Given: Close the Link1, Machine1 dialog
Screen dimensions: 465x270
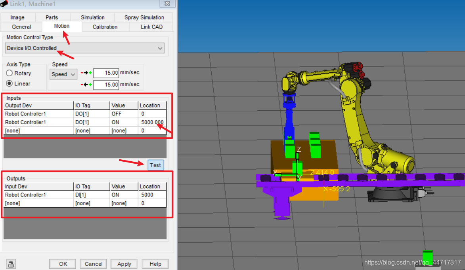Looking at the screenshot, I should pos(167,4).
